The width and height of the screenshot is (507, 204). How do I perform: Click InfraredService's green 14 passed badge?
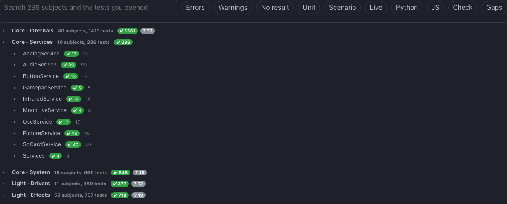(x=74, y=99)
